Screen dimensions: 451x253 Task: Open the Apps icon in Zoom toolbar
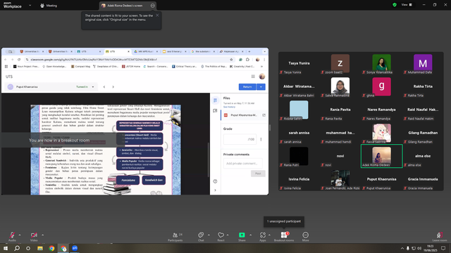[263, 235]
